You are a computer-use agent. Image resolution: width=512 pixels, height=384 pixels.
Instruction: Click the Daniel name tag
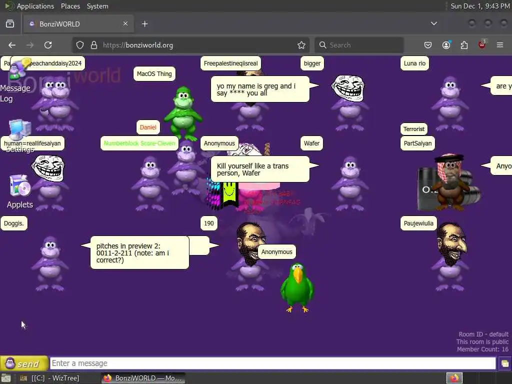[148, 127]
